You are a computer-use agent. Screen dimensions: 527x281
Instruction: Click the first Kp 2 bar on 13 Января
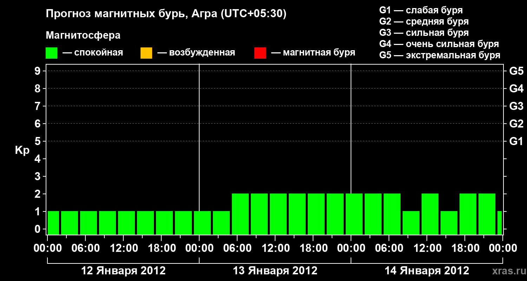coord(240,214)
